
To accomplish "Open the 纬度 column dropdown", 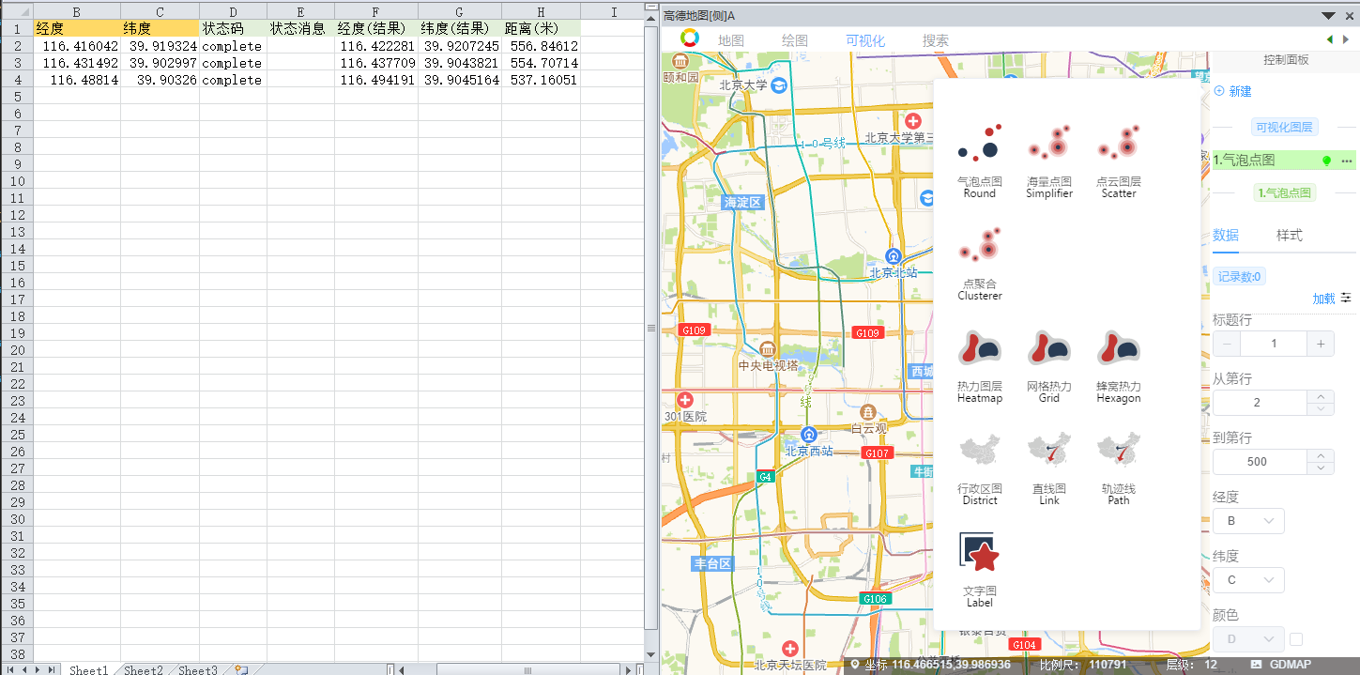I will tap(1248, 580).
